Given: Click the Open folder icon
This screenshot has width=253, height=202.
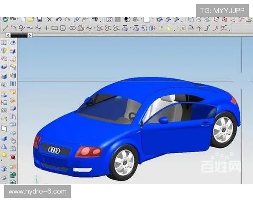Looking at the screenshot, I should tap(31, 19).
